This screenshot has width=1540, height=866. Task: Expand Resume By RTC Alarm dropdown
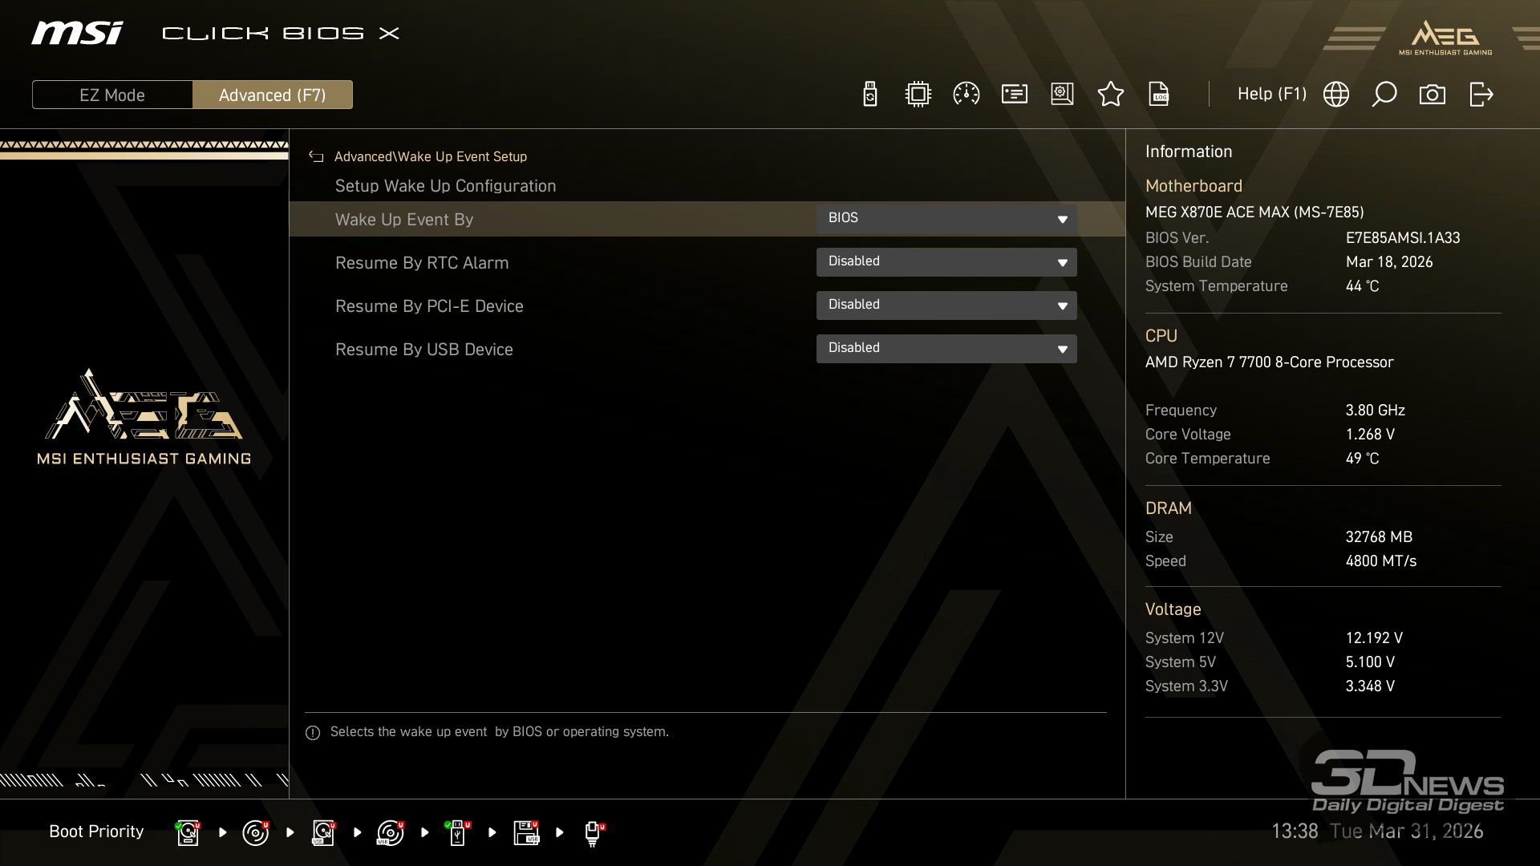(x=946, y=261)
